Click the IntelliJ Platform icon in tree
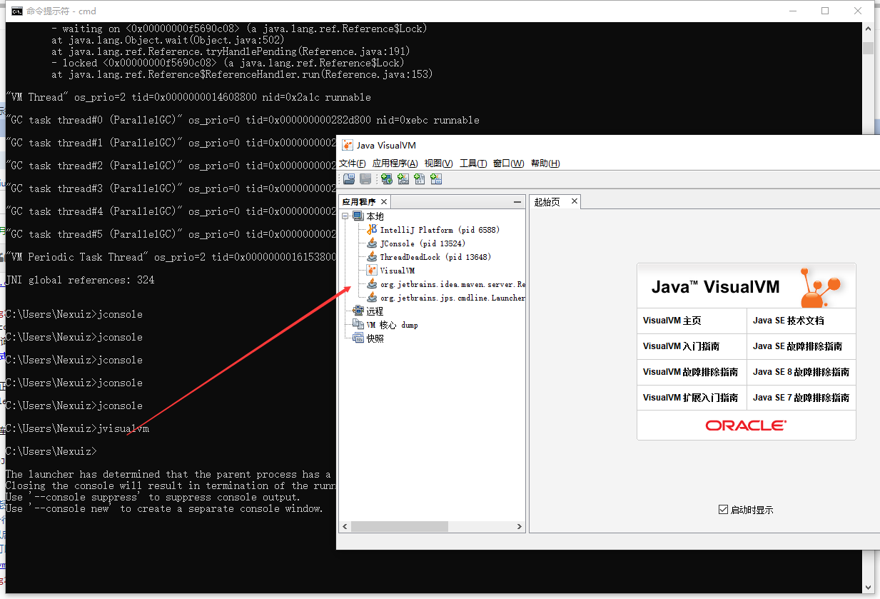The image size is (880, 599). point(372,230)
